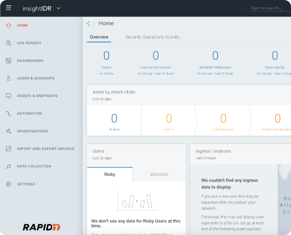Viewport: 291px width, 235px height.
Task: Switch to the Overview tab
Action: (x=99, y=37)
